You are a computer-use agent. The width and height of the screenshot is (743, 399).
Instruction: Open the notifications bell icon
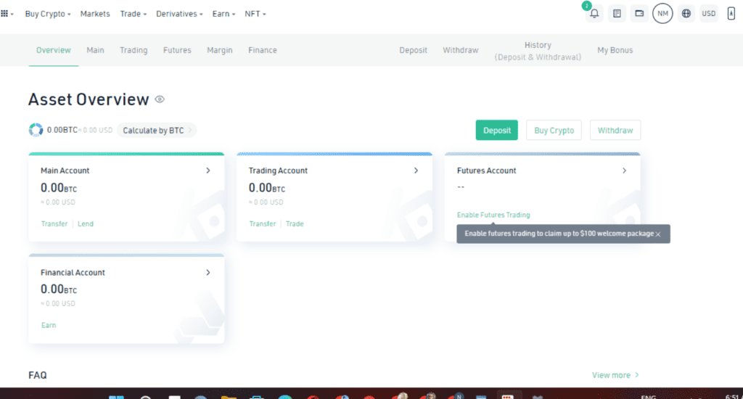point(594,14)
